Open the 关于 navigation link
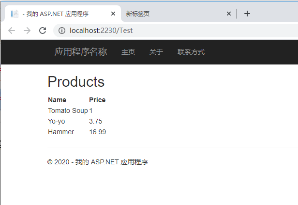This screenshot has width=298, height=205. 156,52
